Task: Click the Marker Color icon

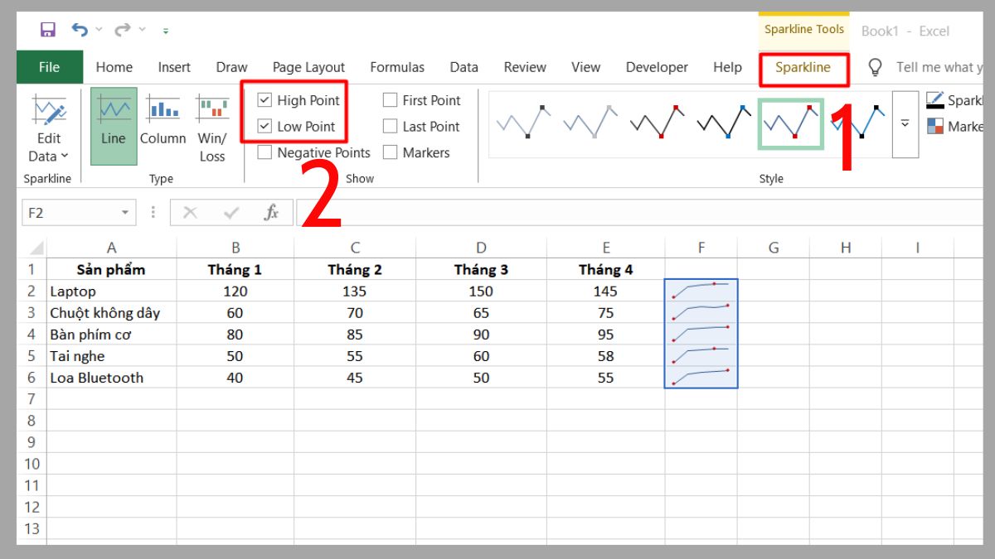Action: 934,126
